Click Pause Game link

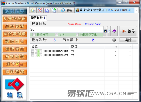click(75, 24)
